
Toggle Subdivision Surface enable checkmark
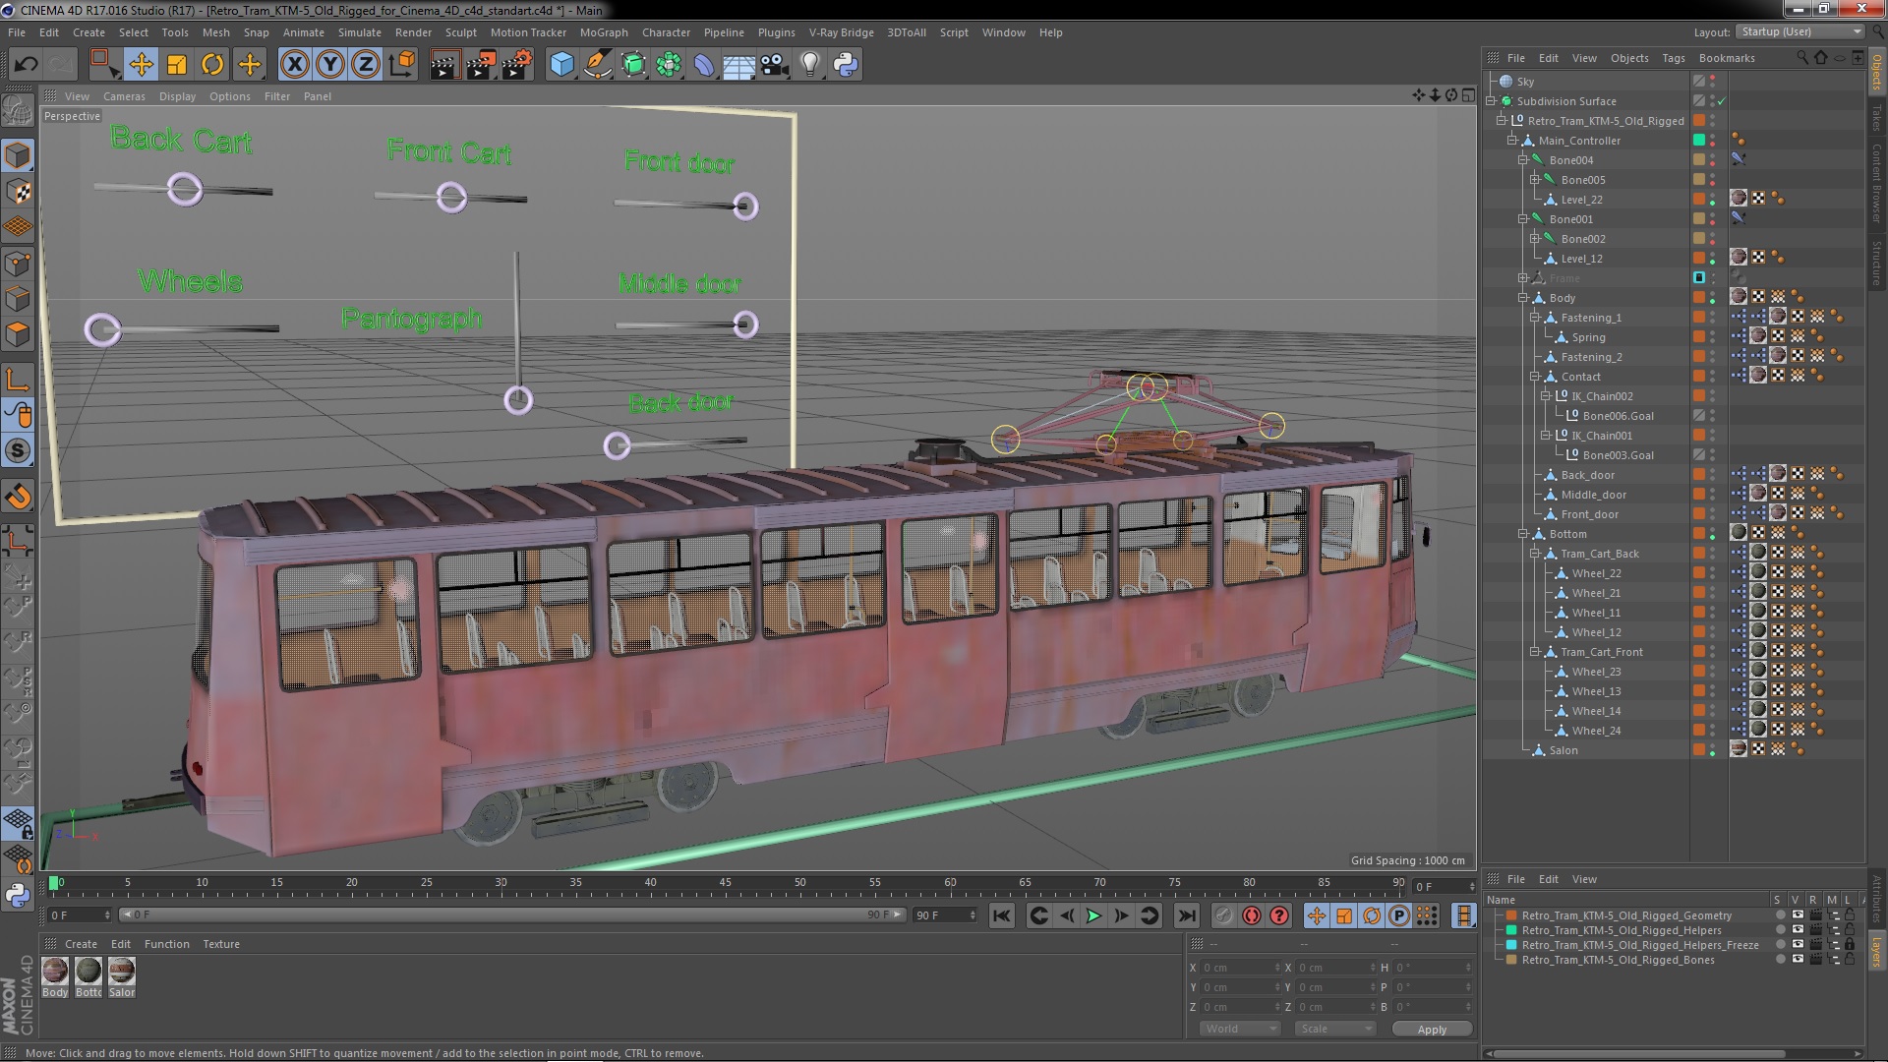1721,101
